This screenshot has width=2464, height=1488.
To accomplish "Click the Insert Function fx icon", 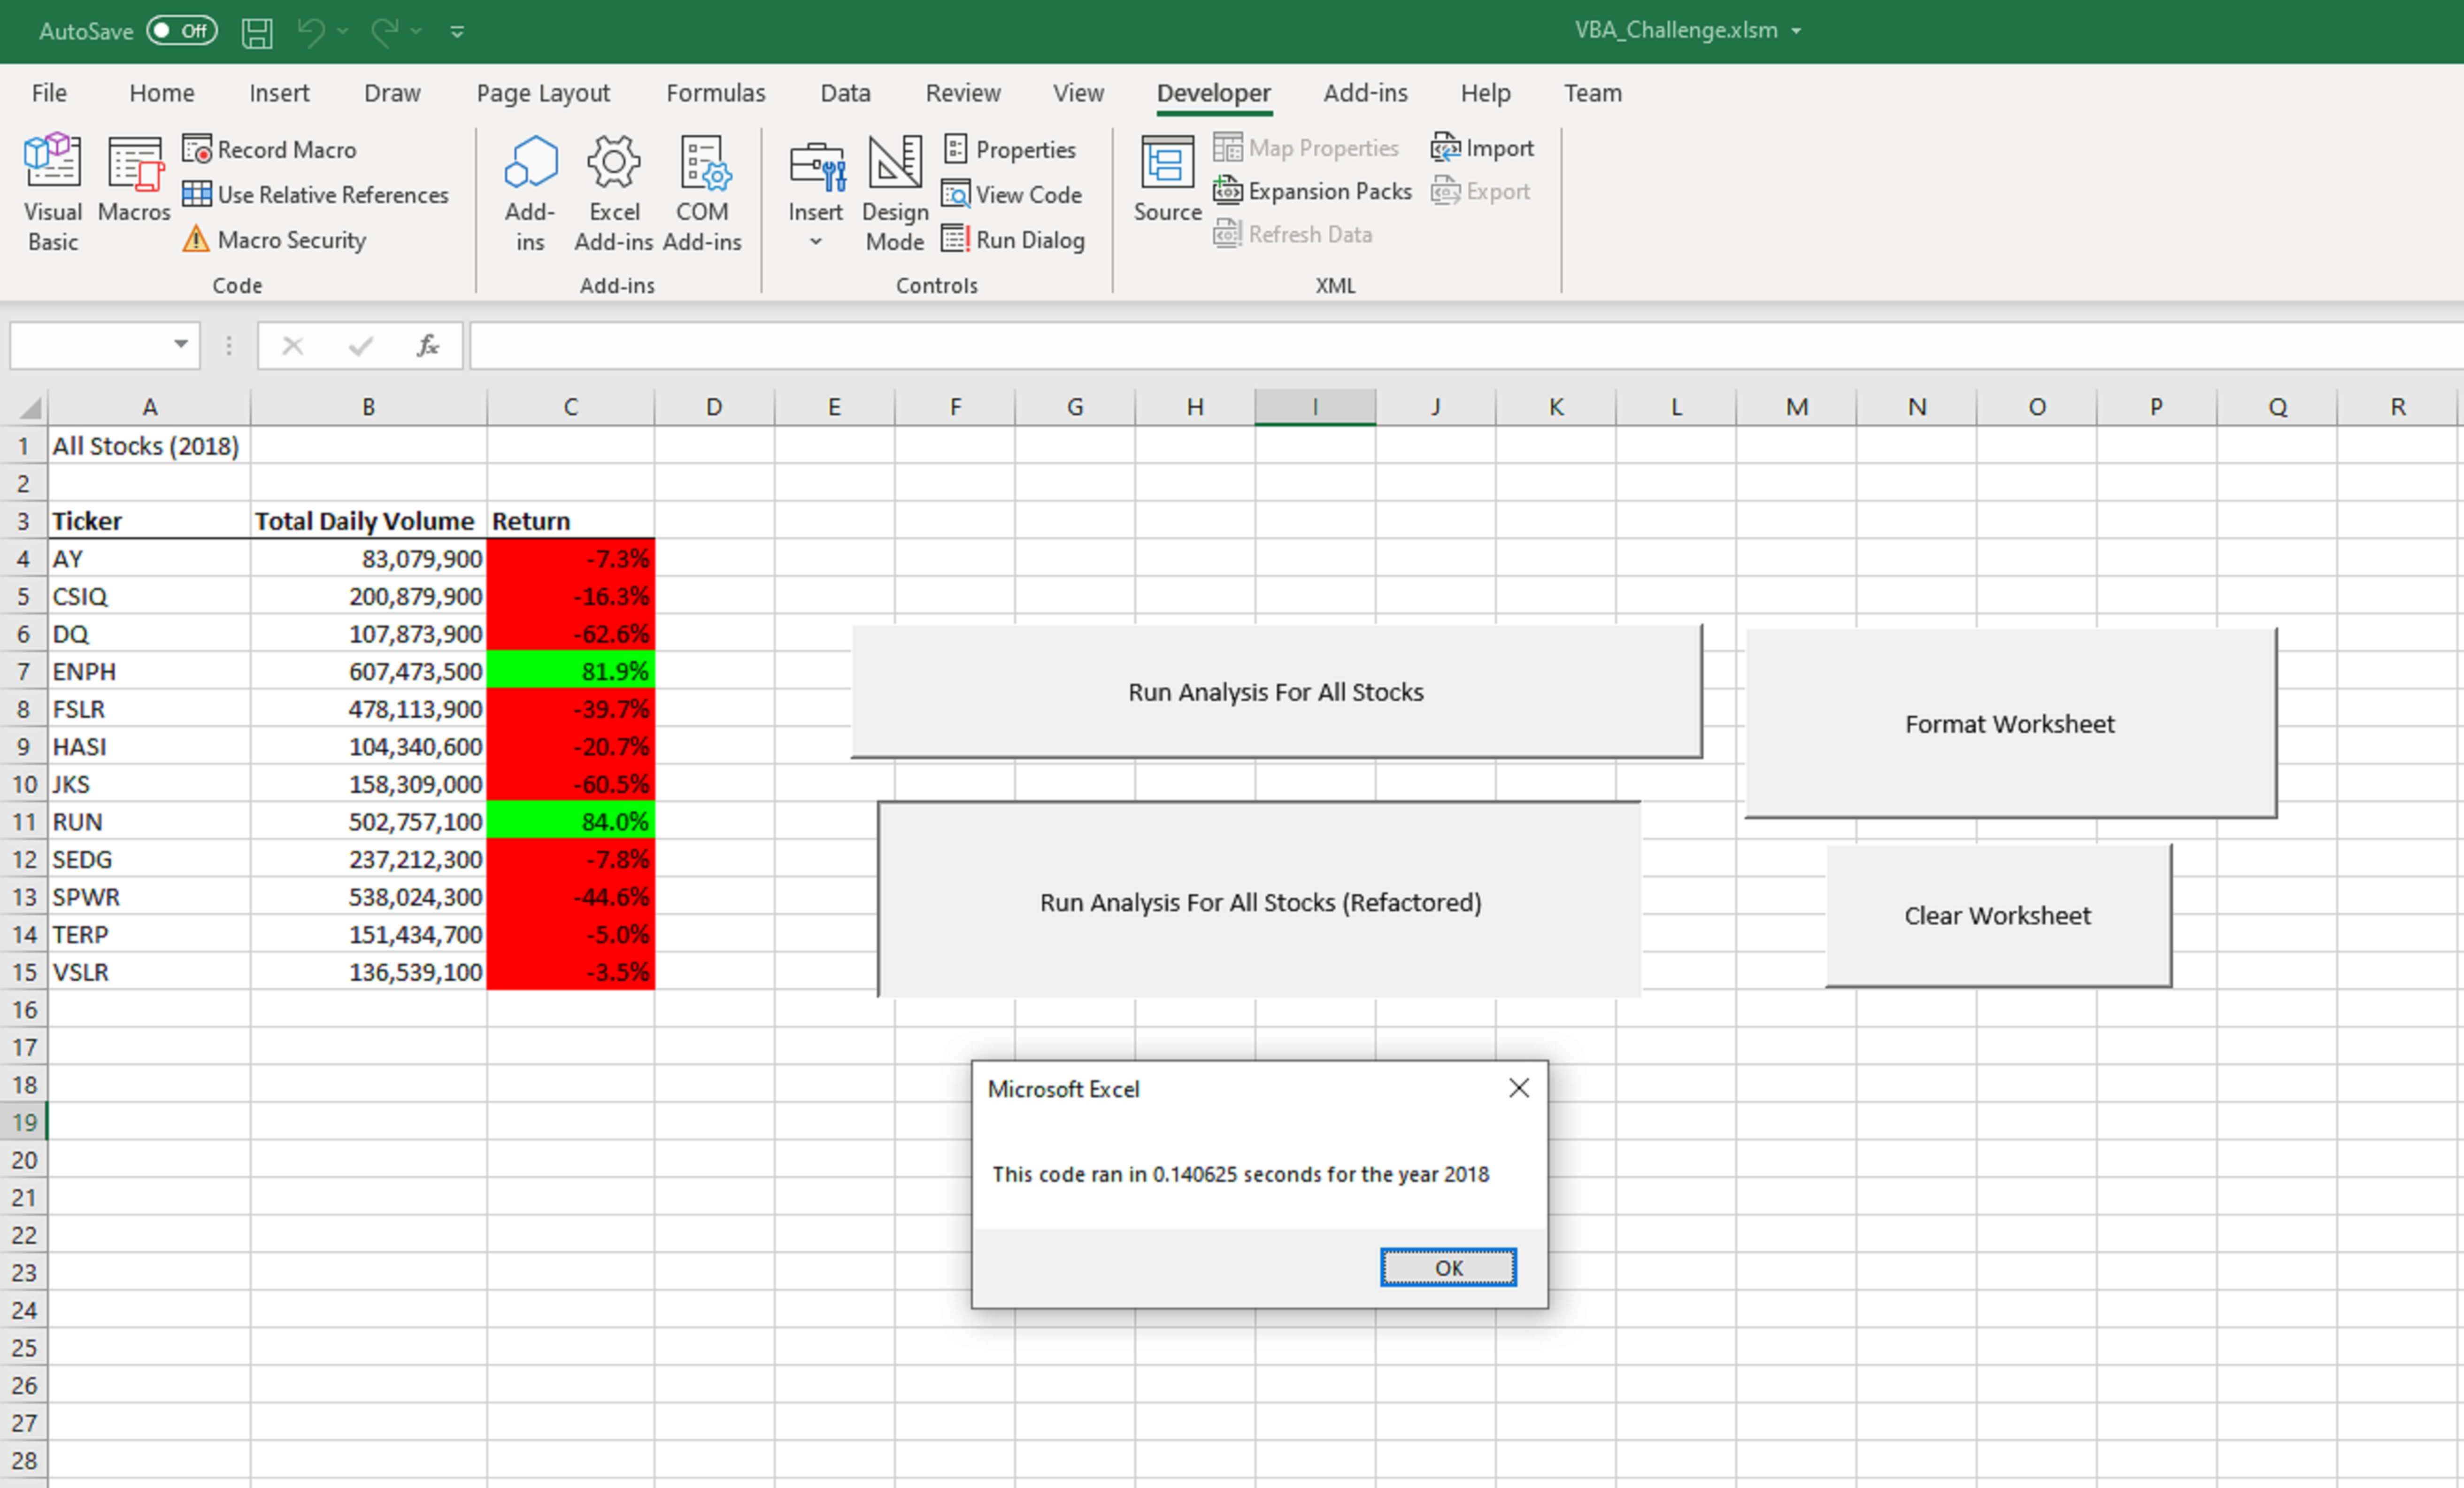I will point(428,345).
